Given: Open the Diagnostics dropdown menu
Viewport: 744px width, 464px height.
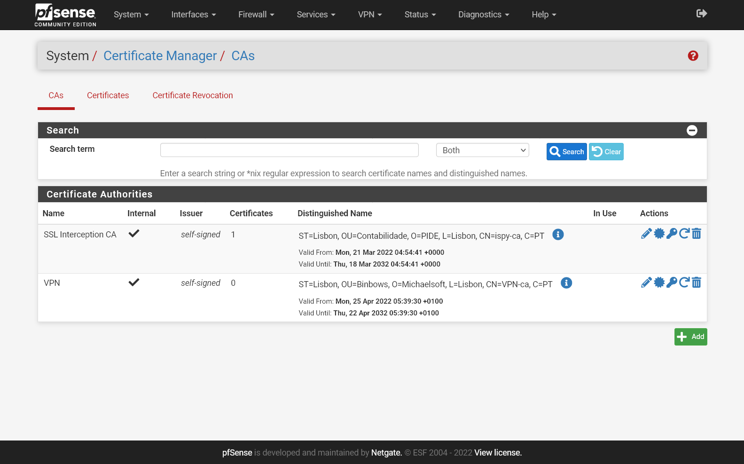Looking at the screenshot, I should pos(484,15).
